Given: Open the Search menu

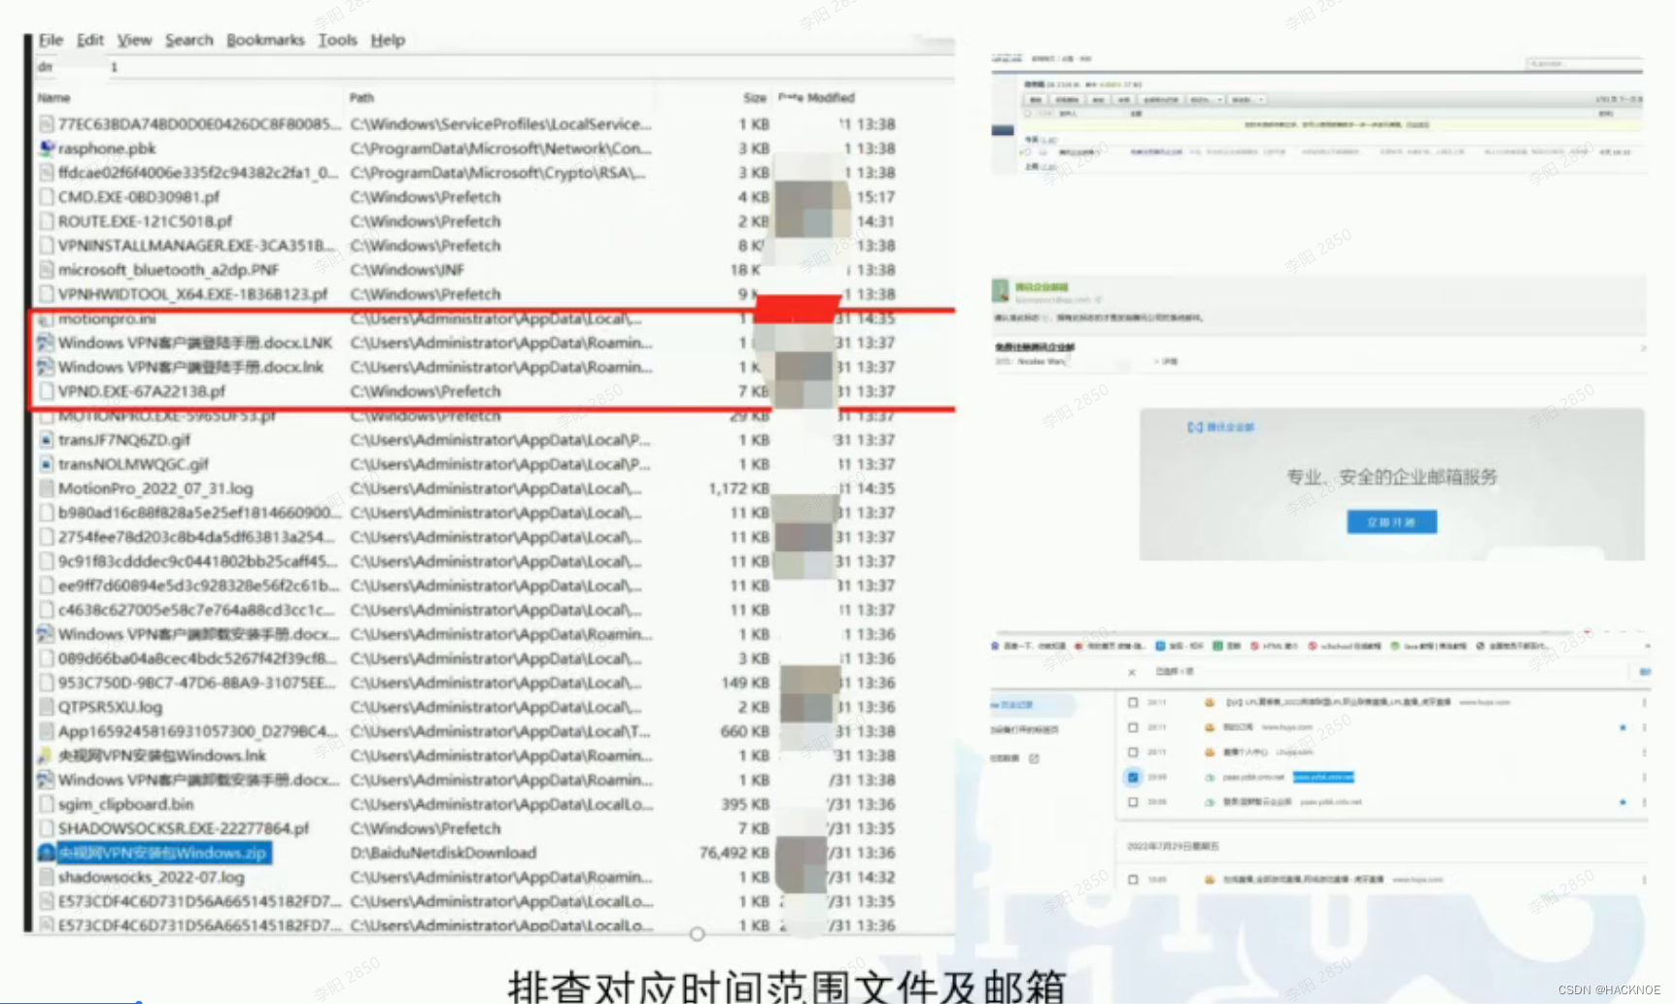Looking at the screenshot, I should click(x=188, y=40).
